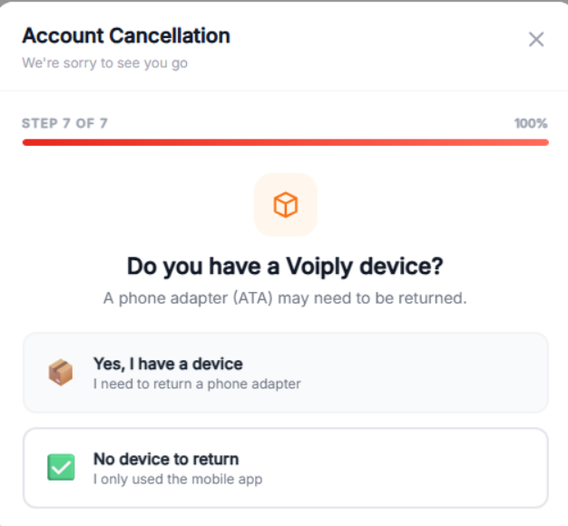This screenshot has height=526, width=568.
Task: Click the 'Account Cancellation' title
Action: coord(126,36)
